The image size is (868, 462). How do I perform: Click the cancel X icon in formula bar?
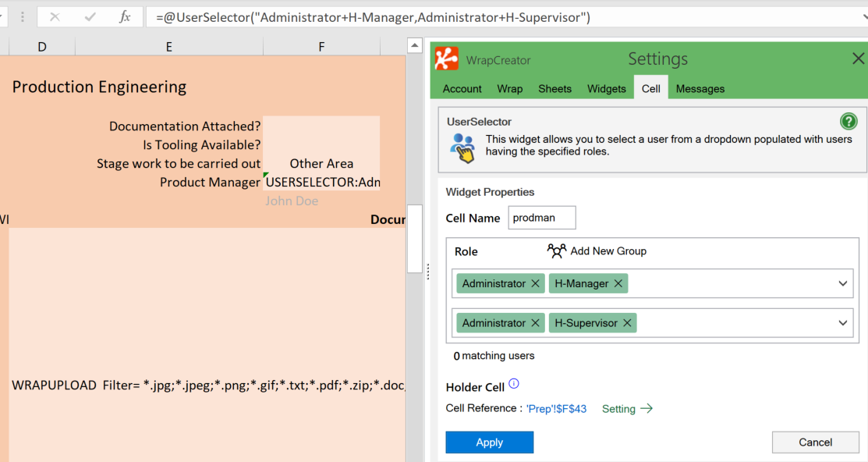click(55, 16)
